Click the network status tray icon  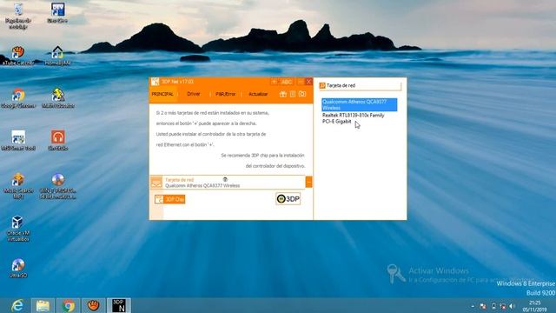pyautogui.click(x=503, y=306)
